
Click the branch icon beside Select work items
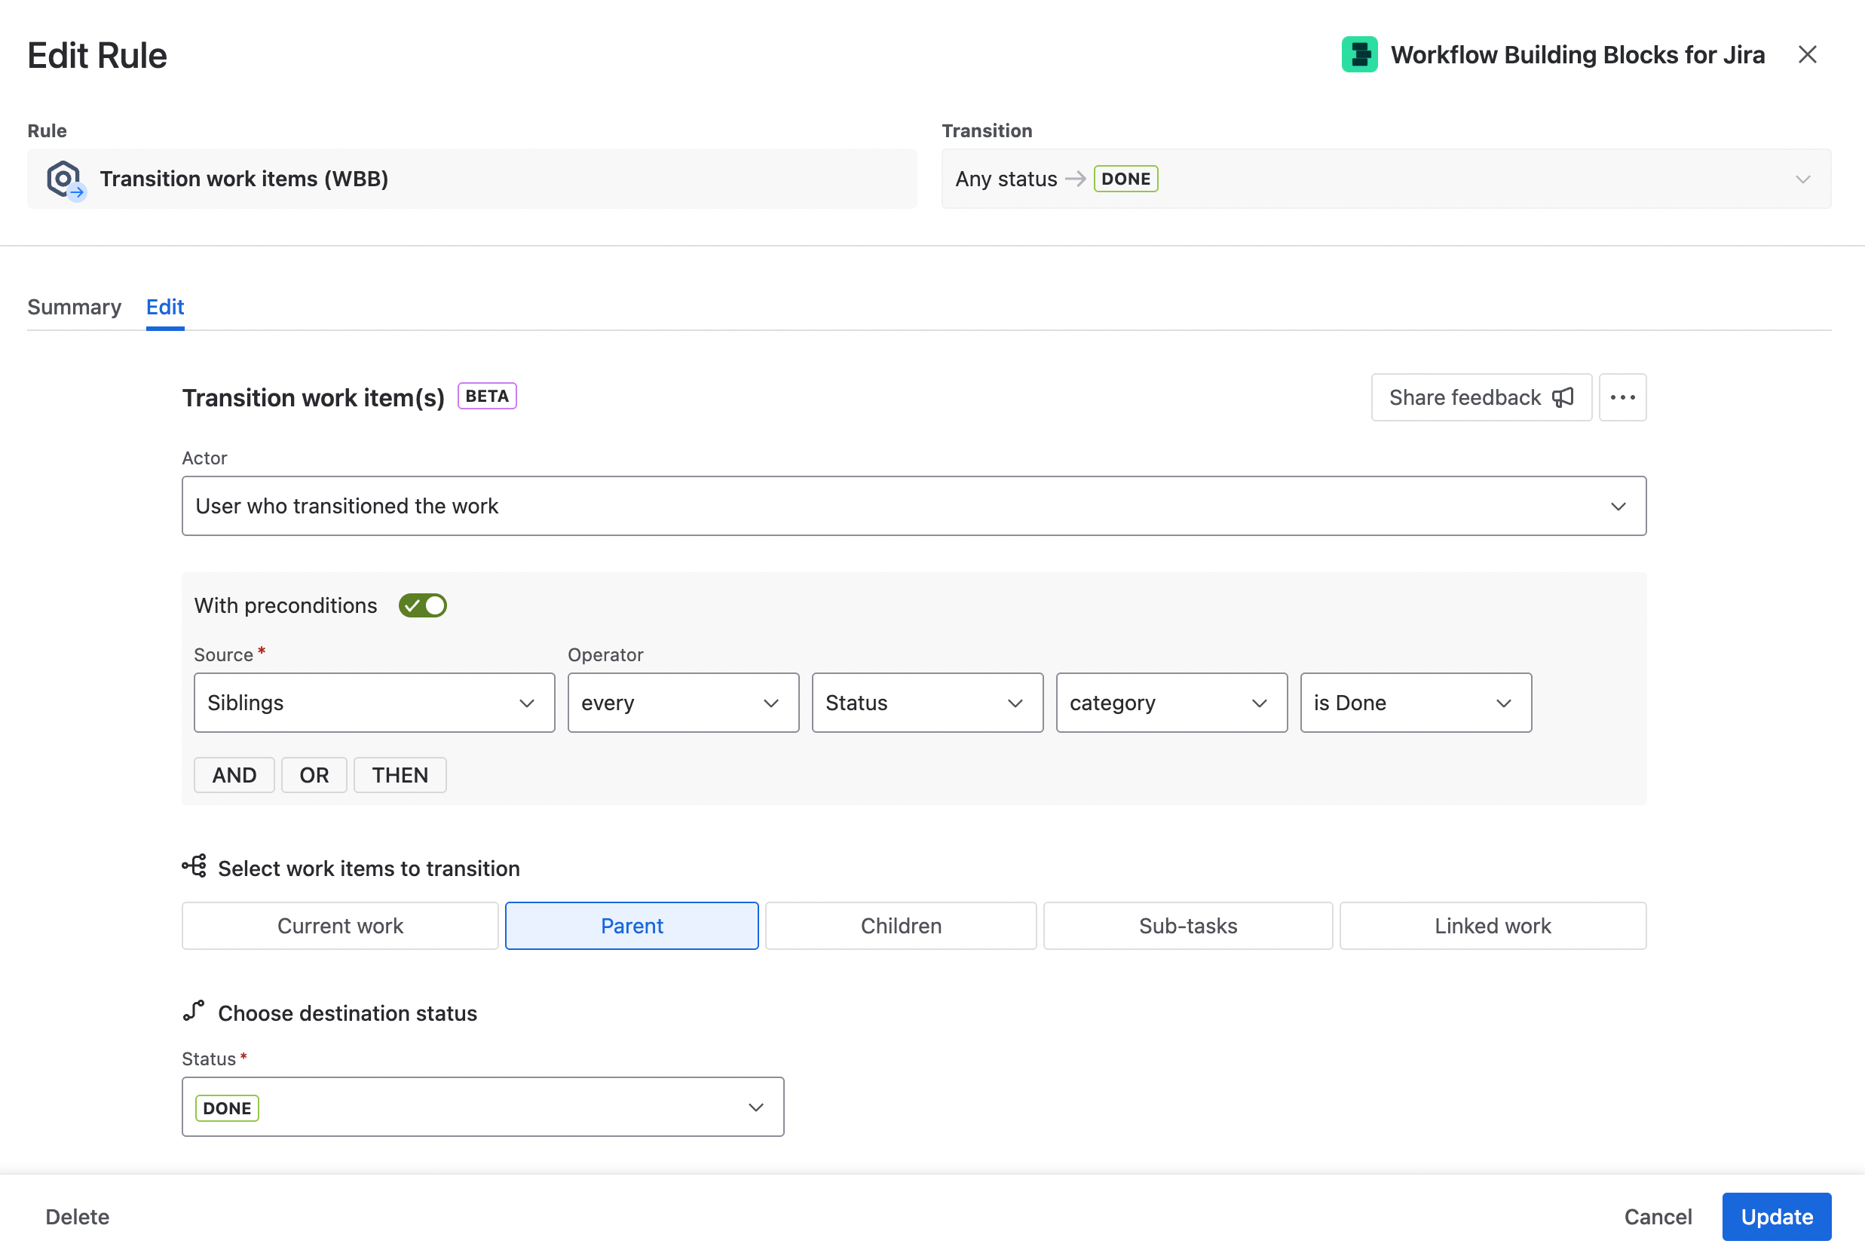click(x=194, y=866)
